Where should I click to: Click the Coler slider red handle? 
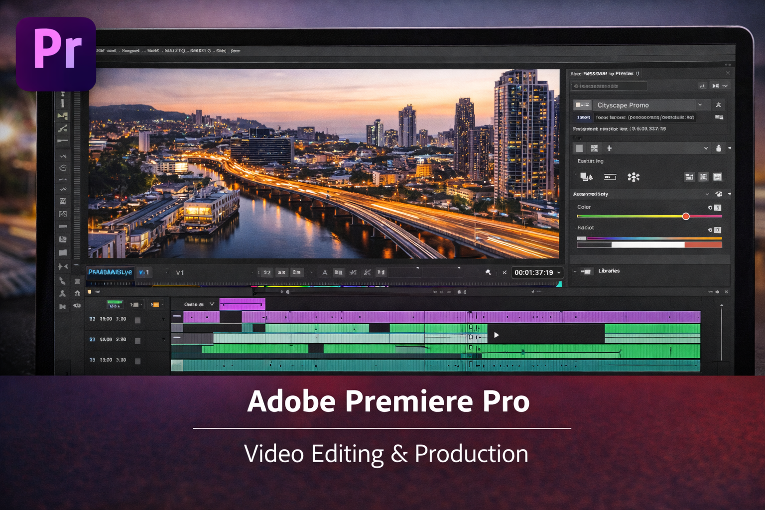686,216
